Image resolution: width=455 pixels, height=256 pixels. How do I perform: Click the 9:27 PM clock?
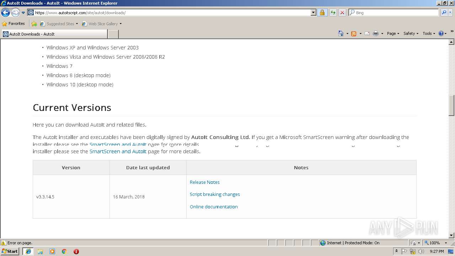pos(437,251)
